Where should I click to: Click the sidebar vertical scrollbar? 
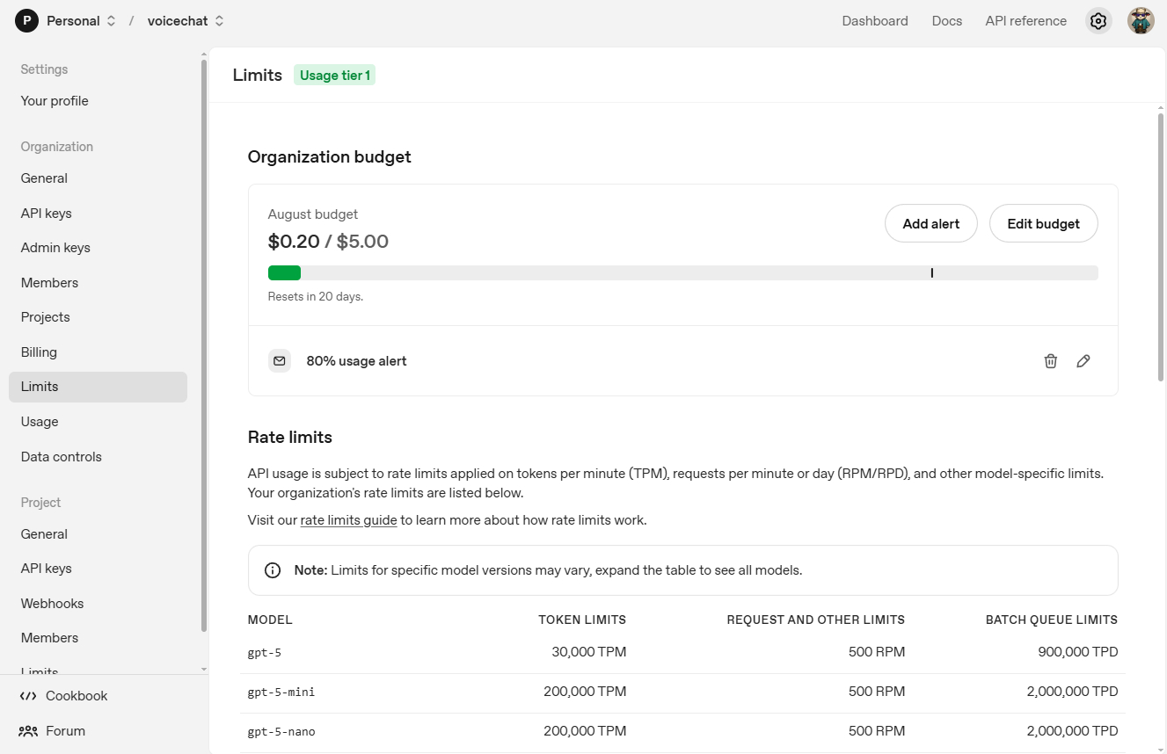tap(204, 345)
